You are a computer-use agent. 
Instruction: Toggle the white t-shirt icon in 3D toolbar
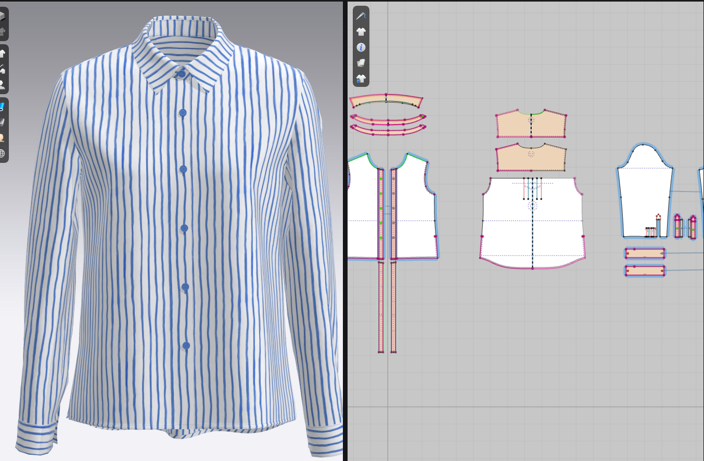[x=3, y=54]
